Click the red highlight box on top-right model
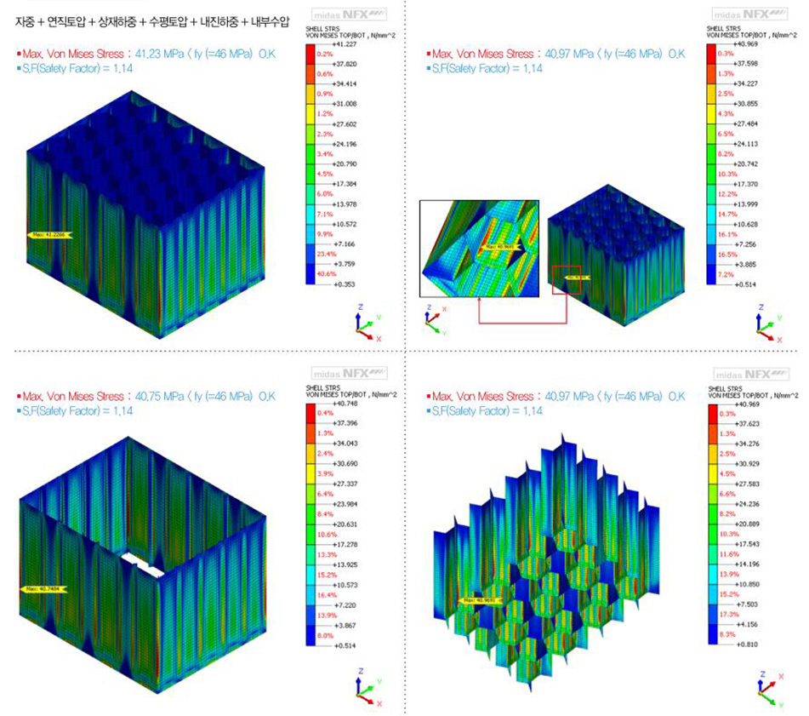Image resolution: width=809 pixels, height=716 pixels. 567,279
